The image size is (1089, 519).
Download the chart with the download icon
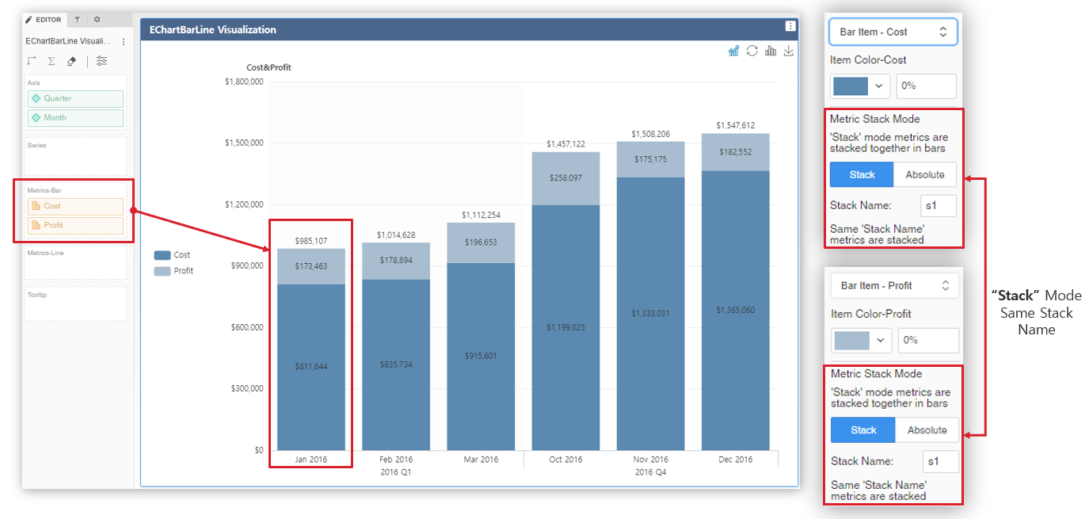[789, 50]
